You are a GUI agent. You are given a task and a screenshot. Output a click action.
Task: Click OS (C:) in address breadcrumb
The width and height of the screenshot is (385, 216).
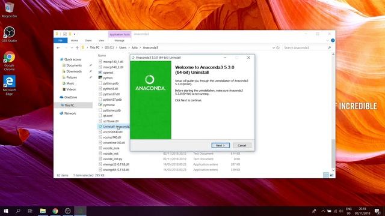pos(109,48)
